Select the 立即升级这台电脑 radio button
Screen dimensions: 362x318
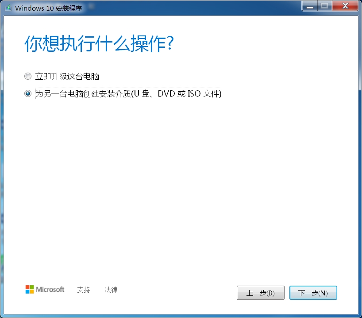pos(28,76)
